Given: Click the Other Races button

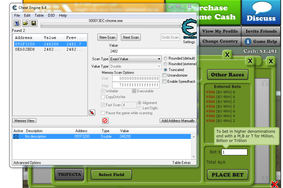Looking at the screenshot, I should 227,75.
